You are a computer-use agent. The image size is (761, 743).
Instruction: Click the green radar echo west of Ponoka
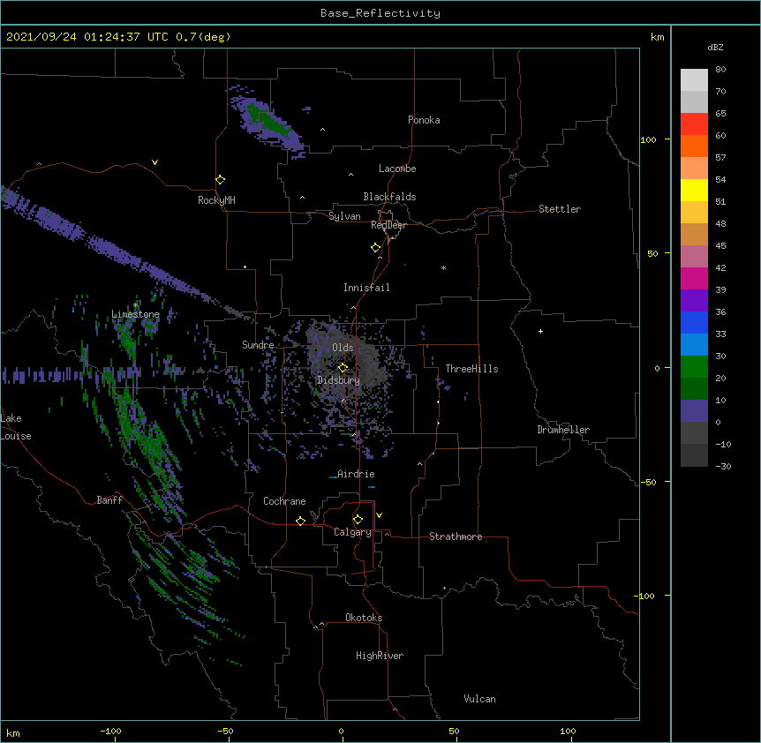(267, 120)
